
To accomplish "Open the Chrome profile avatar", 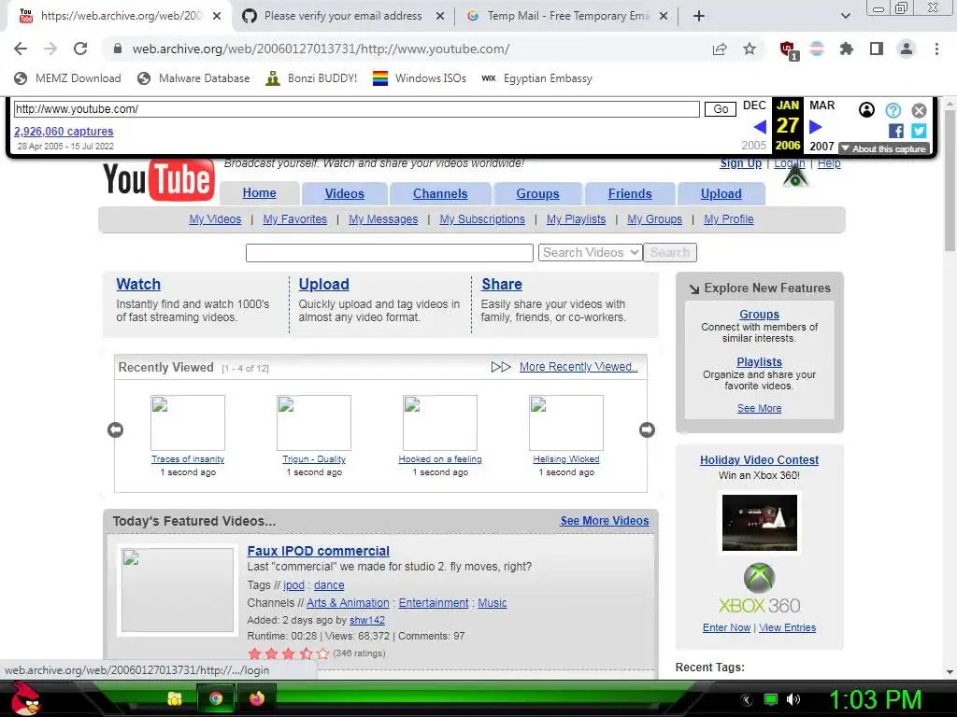I will click(907, 49).
